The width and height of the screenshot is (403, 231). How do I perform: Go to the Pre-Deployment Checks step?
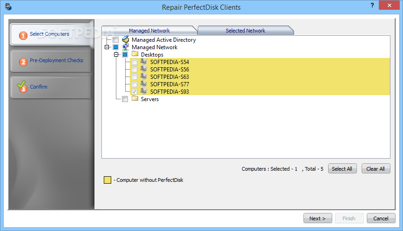[50, 61]
